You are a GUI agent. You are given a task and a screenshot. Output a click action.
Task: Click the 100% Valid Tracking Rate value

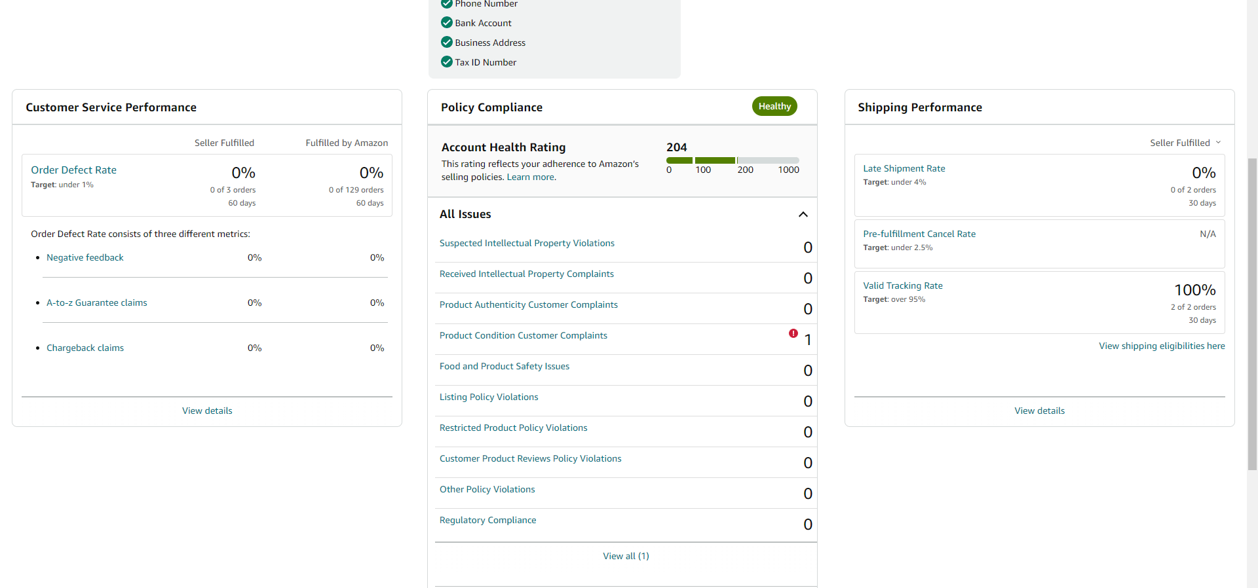coord(1195,290)
